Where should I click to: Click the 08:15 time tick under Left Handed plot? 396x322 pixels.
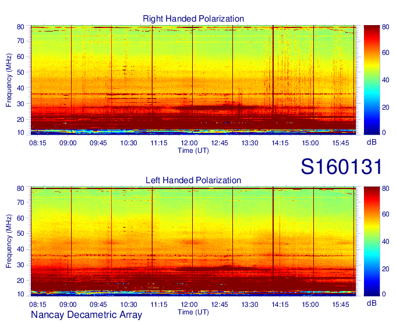pyautogui.click(x=38, y=304)
